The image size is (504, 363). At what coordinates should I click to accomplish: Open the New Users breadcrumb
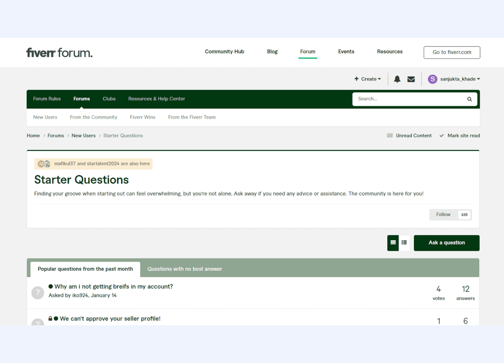click(x=83, y=136)
